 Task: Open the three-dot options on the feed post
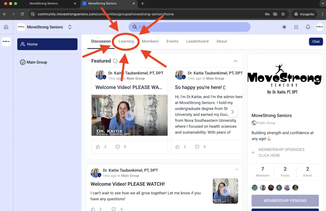[x=237, y=169]
